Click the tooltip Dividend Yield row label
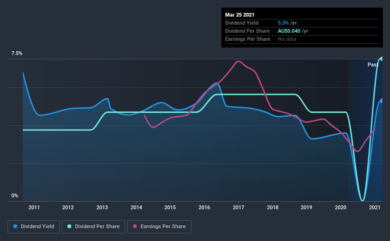 coord(242,23)
